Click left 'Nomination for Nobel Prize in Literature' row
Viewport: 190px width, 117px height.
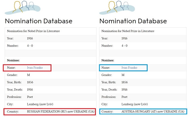click(33, 31)
